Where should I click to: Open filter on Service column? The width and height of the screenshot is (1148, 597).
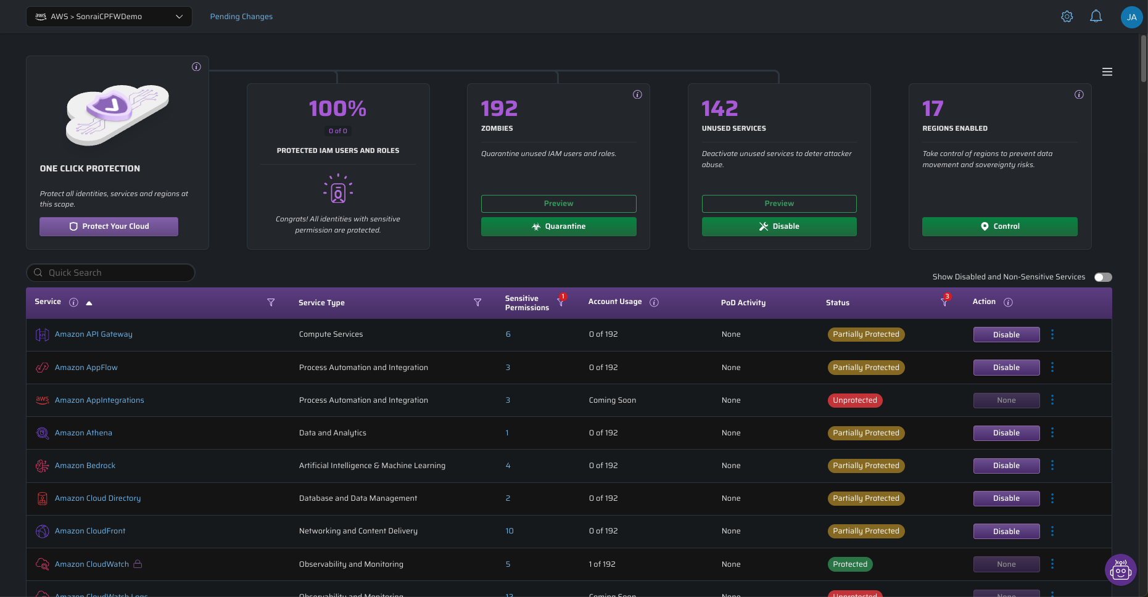coord(271,302)
